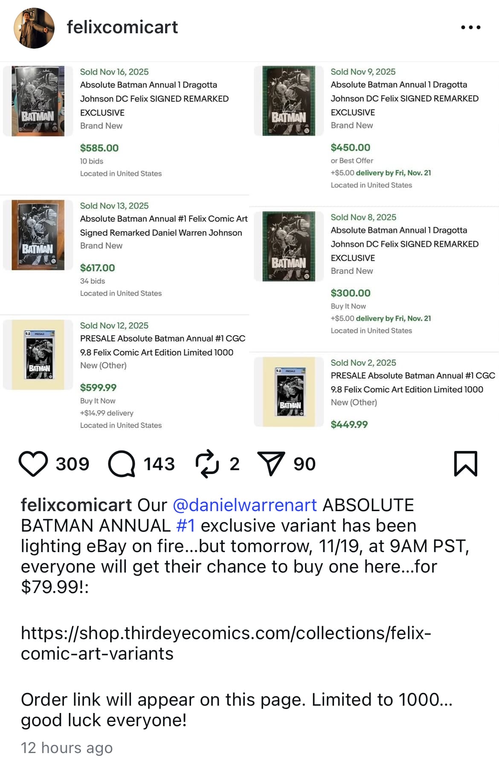Like the post with the heart icon
Screen dimensions: 499x765
33,464
